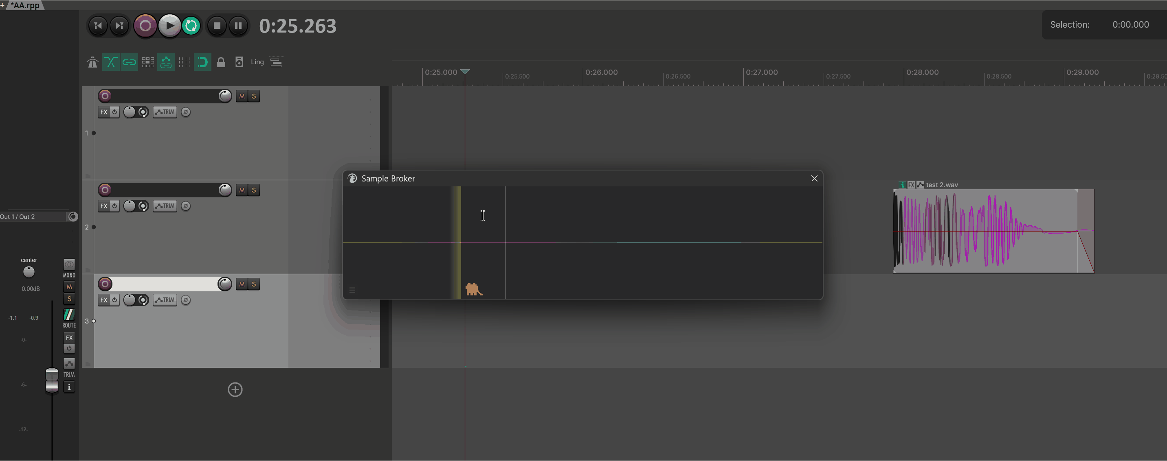Open FX button on track 2
1167x461 pixels.
(104, 206)
